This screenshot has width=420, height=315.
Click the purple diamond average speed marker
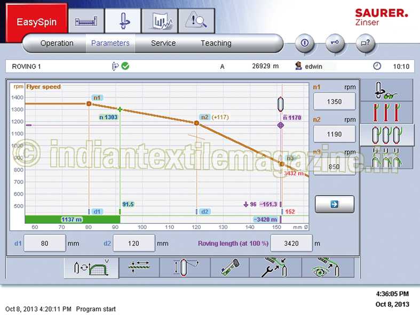click(281, 125)
